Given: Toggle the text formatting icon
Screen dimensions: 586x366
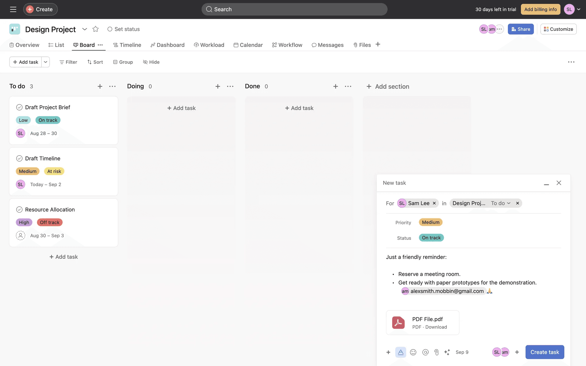Looking at the screenshot, I should (400, 352).
